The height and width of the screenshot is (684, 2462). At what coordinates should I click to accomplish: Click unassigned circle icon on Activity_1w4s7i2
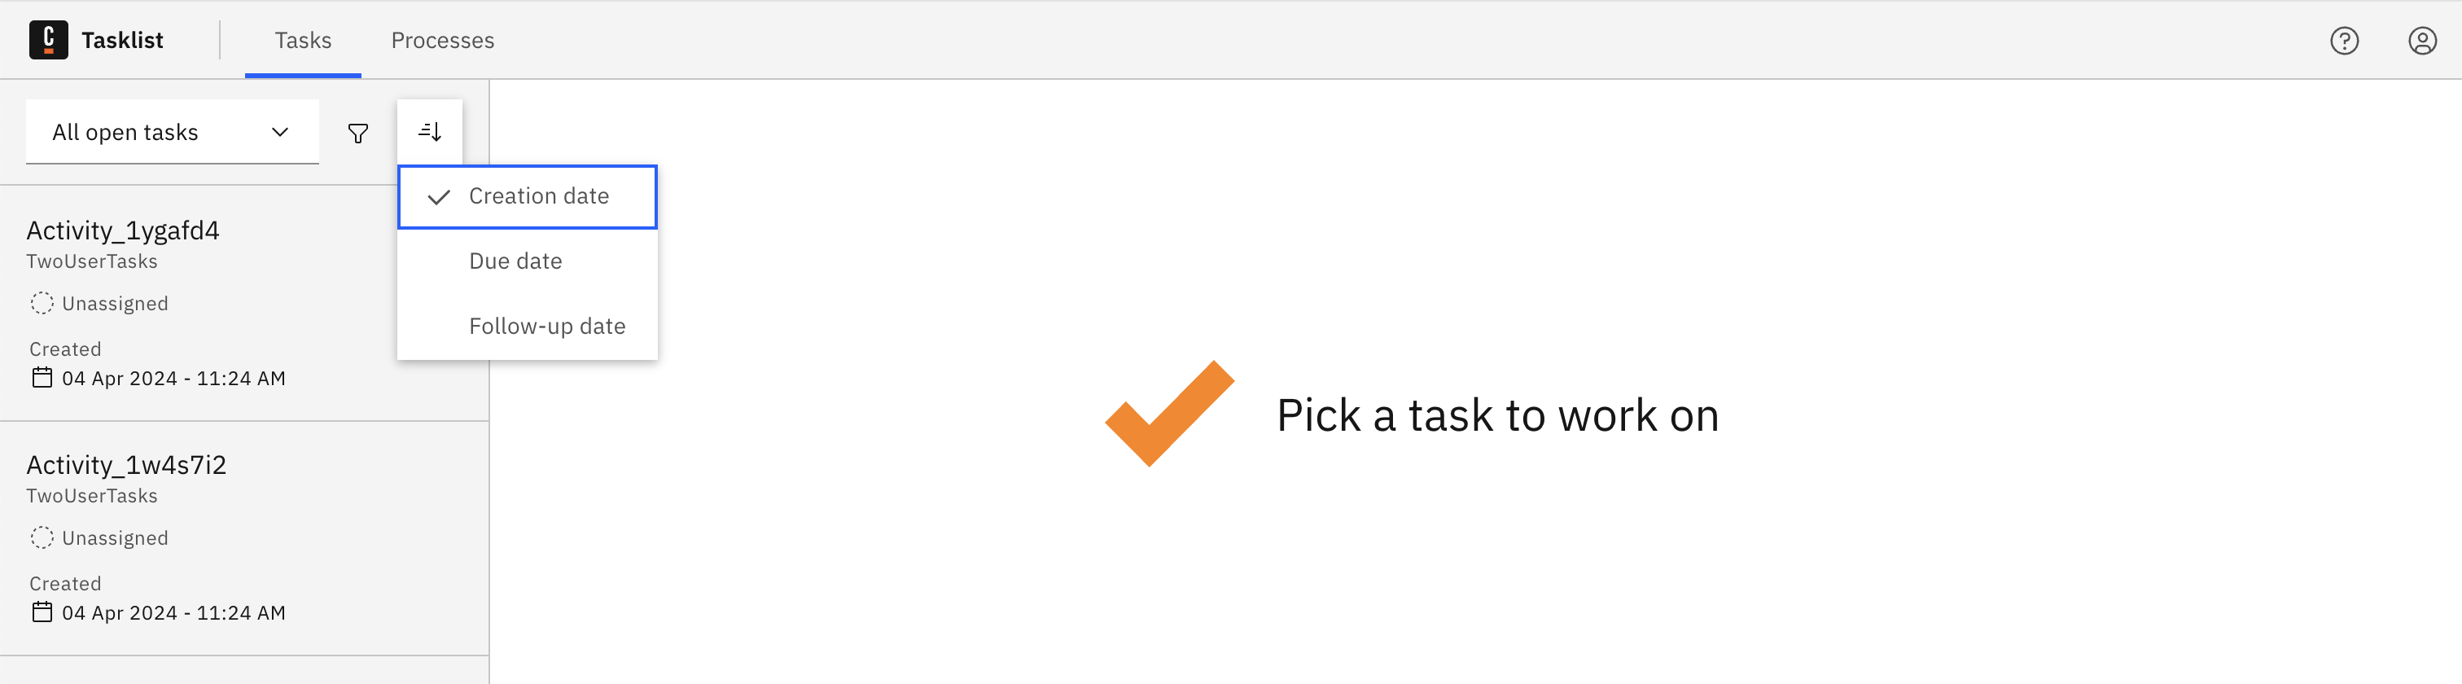click(42, 538)
